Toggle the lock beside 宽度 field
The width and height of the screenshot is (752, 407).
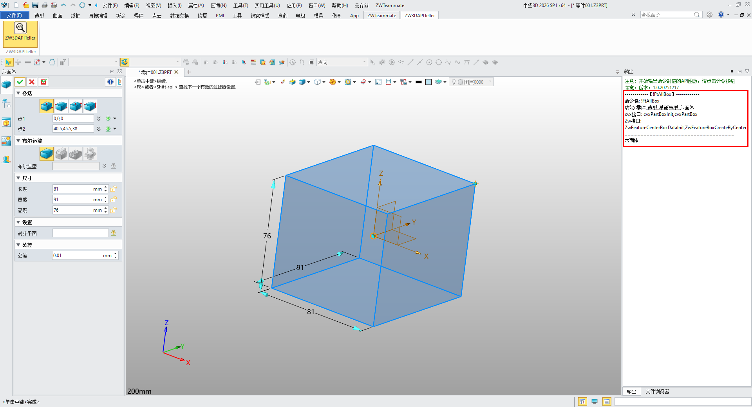(x=114, y=200)
